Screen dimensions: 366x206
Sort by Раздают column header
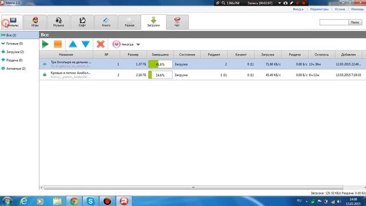click(x=214, y=54)
